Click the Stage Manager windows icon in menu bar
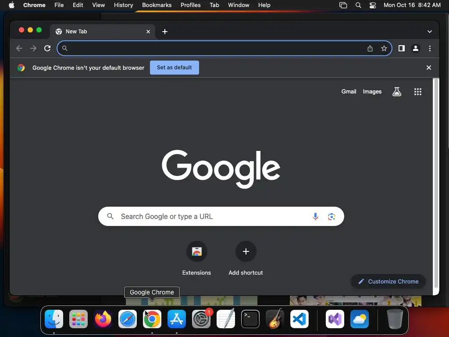 343,5
